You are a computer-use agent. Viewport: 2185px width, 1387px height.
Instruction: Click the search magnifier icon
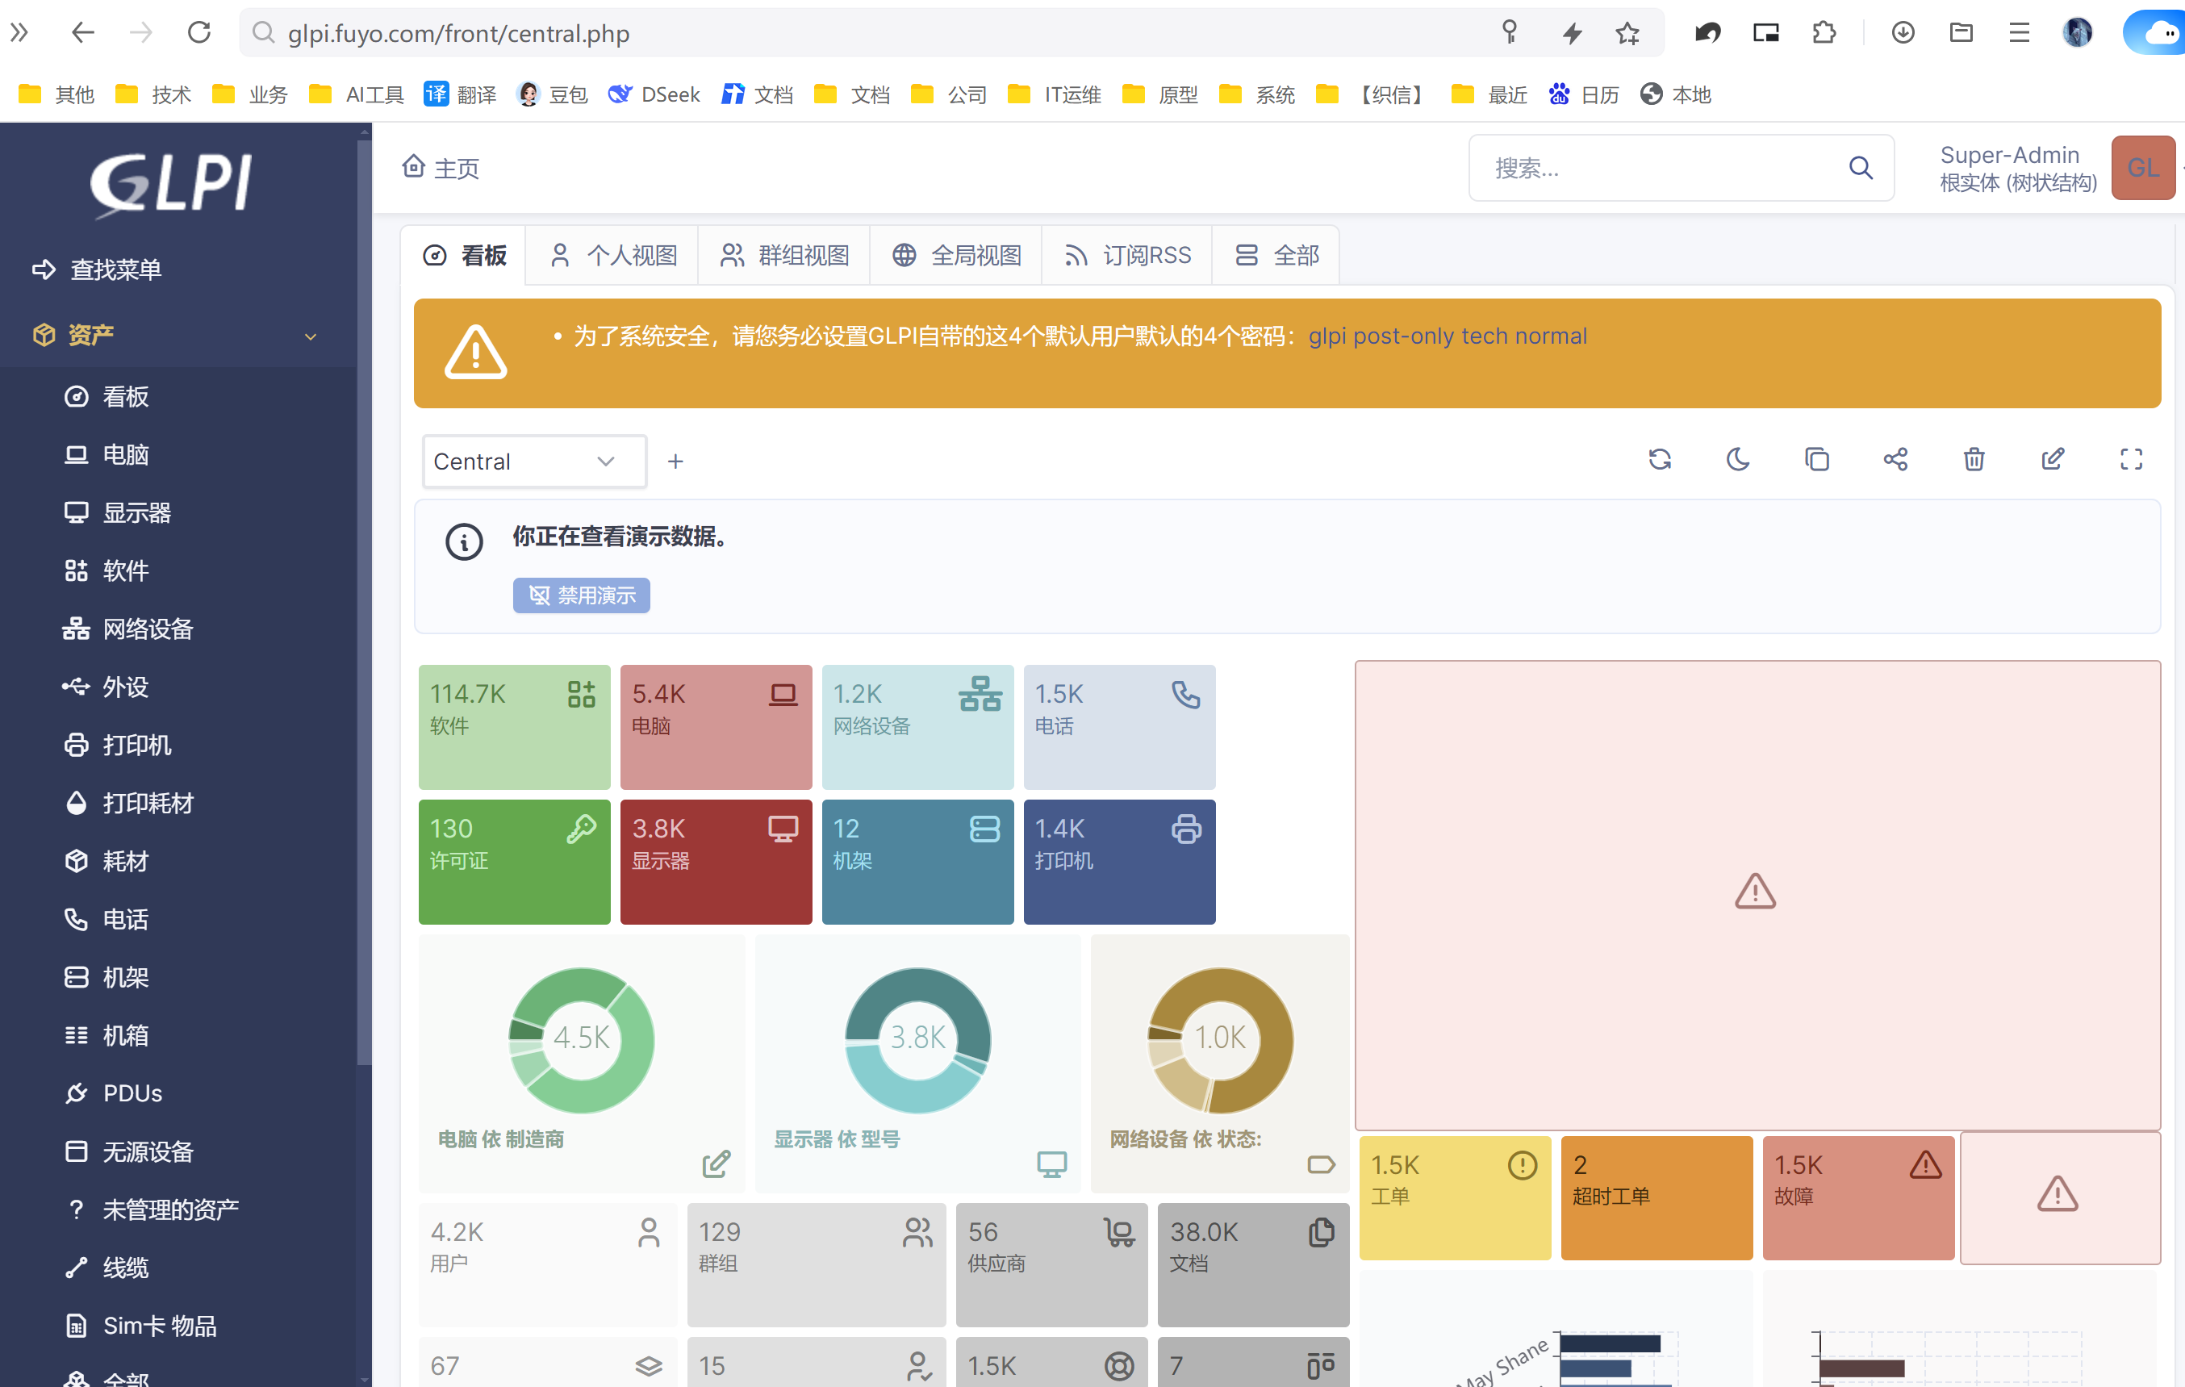[1860, 168]
